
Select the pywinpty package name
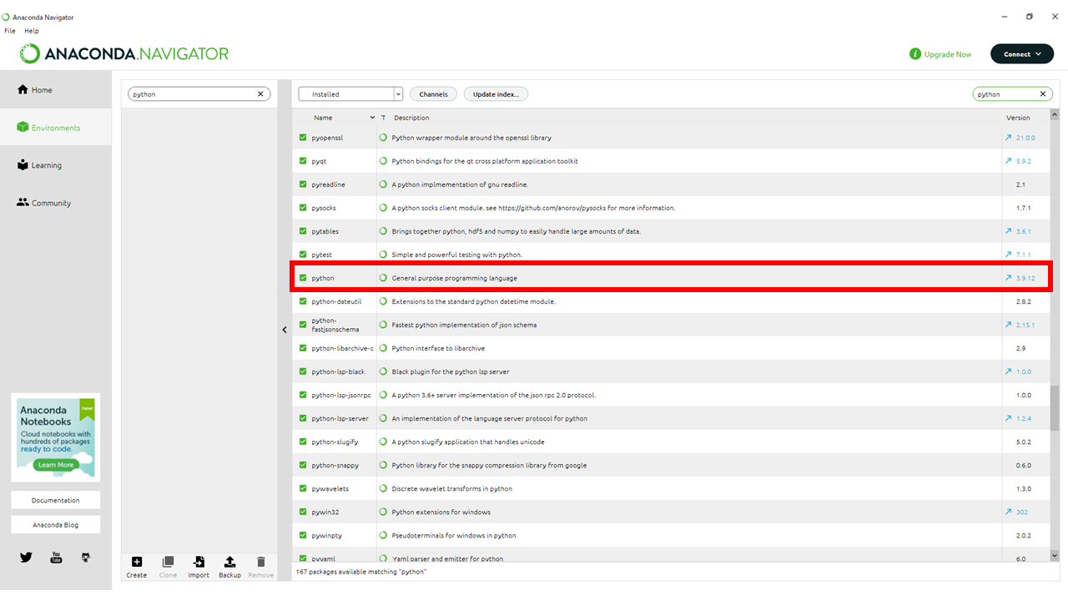click(x=327, y=535)
